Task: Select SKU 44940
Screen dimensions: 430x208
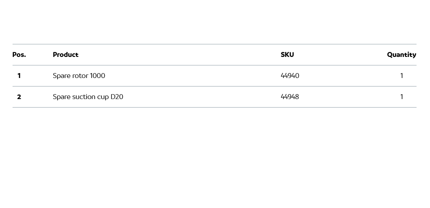Action: (x=290, y=76)
